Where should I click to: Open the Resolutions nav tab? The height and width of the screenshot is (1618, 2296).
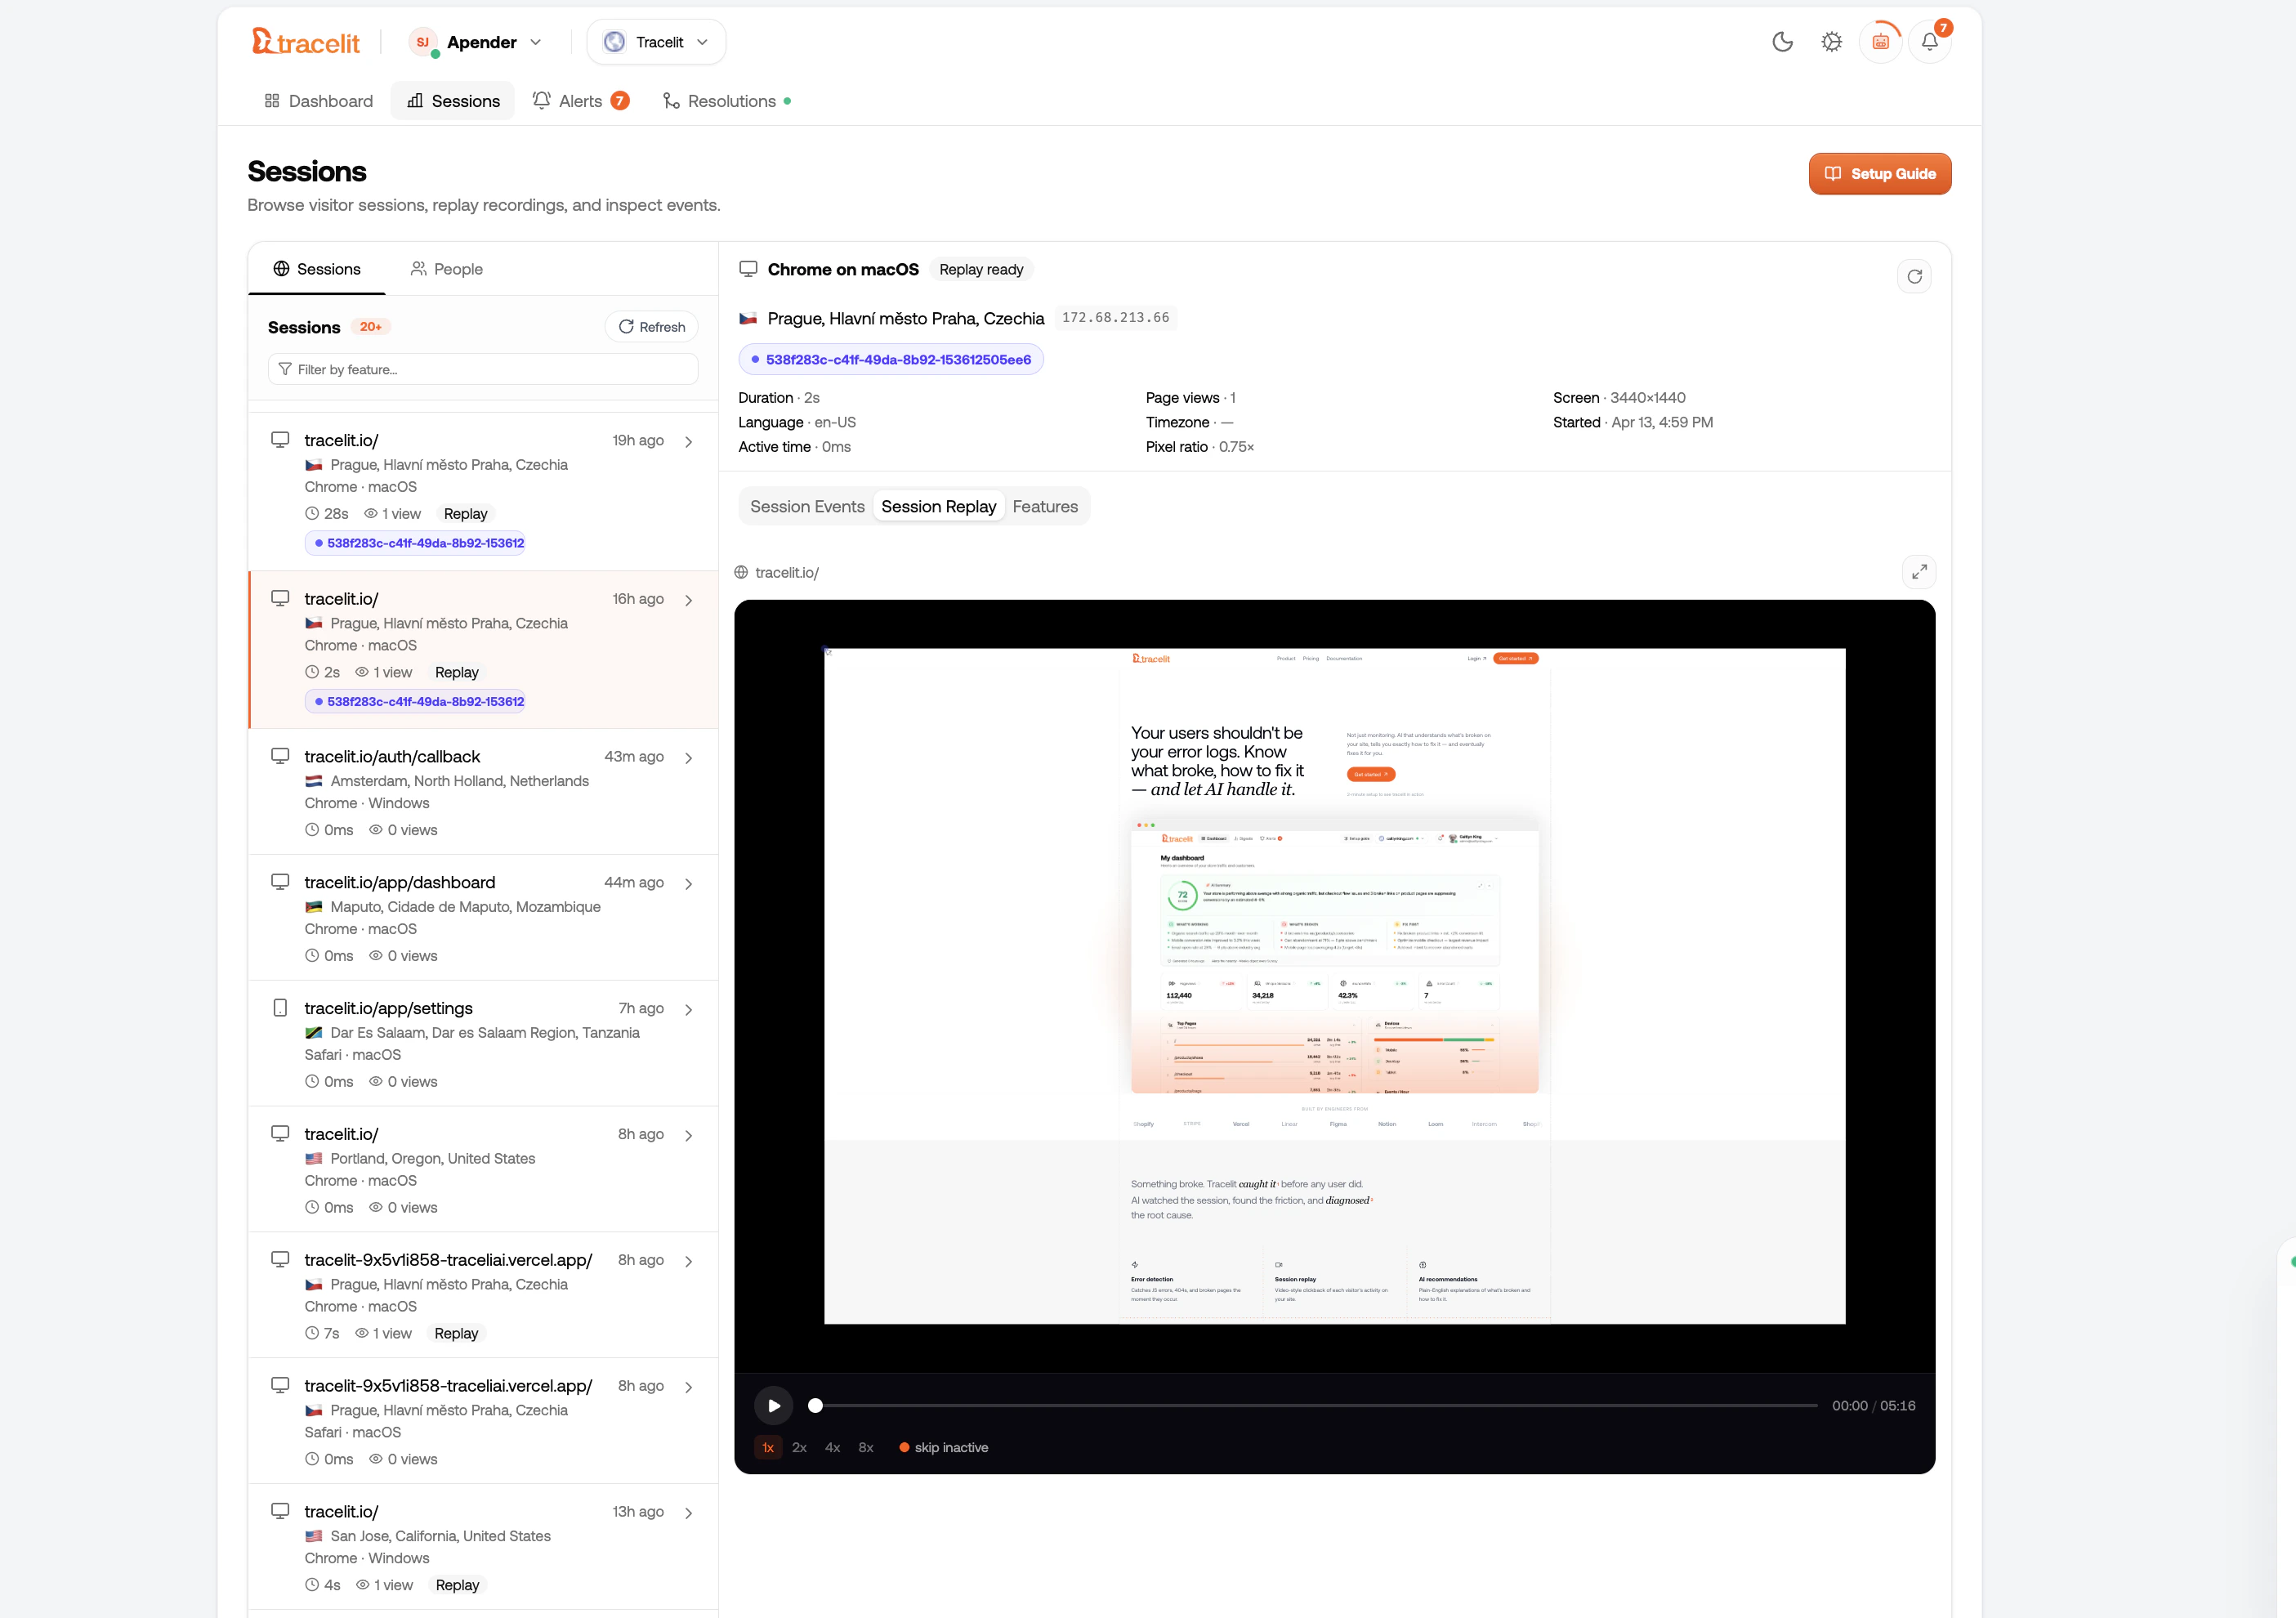(x=727, y=101)
